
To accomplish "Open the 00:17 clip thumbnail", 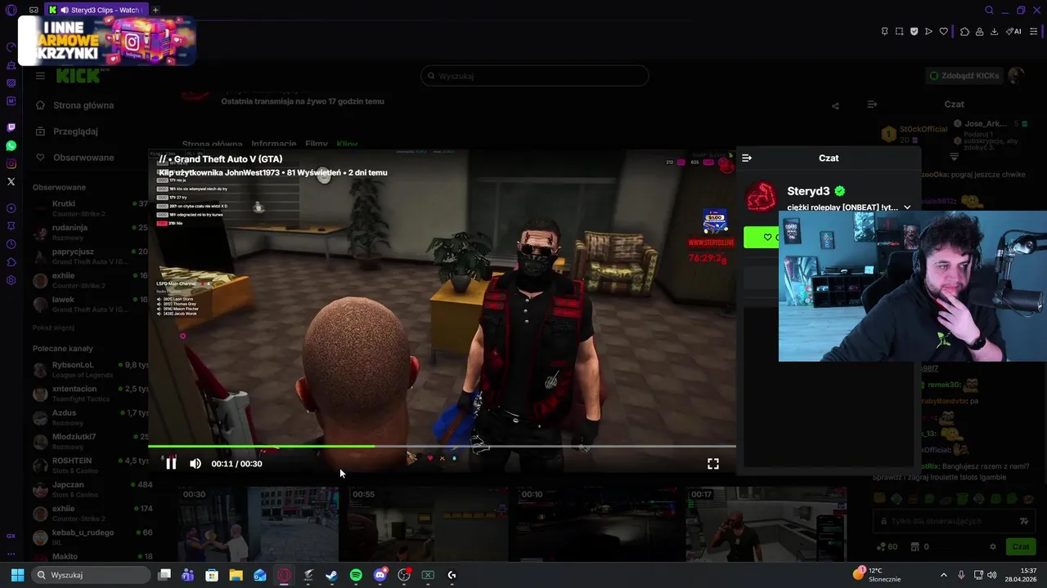I will click(766, 524).
